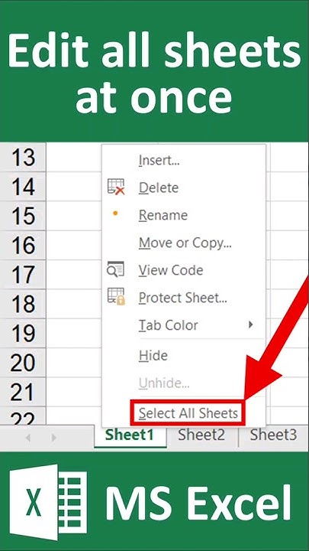Choose Move or Copy... menu entry

184,243
